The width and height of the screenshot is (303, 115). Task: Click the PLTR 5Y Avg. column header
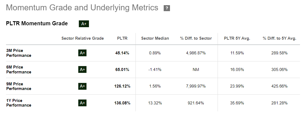tap(237, 38)
